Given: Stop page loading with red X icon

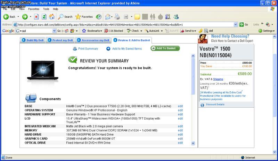Looking at the screenshot, I should [36, 17].
